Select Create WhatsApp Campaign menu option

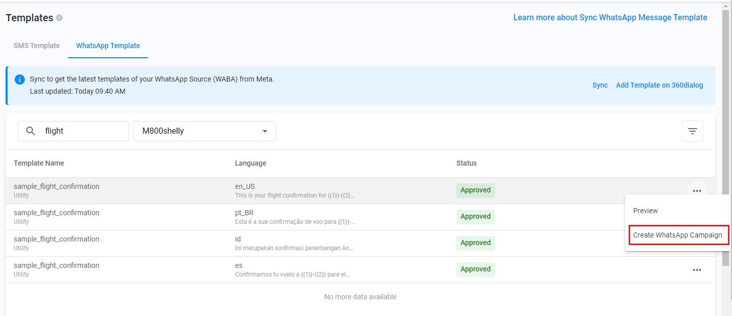[677, 235]
